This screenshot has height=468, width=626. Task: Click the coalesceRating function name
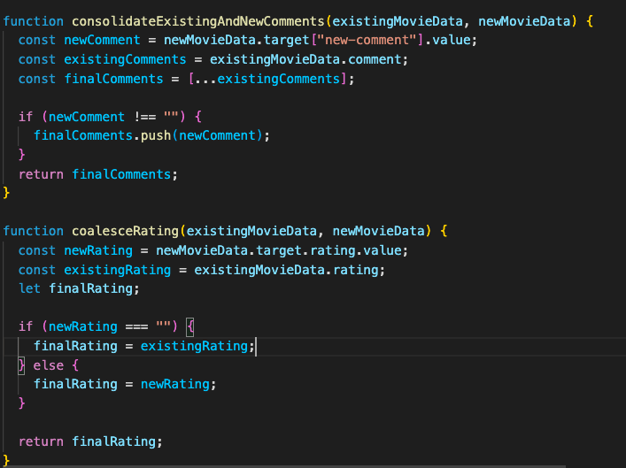(125, 231)
